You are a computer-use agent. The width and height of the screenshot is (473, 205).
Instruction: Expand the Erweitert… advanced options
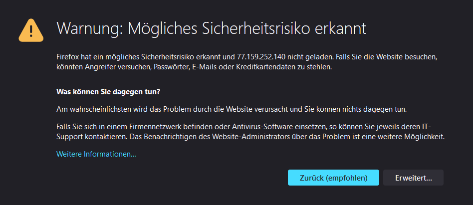[413, 178]
